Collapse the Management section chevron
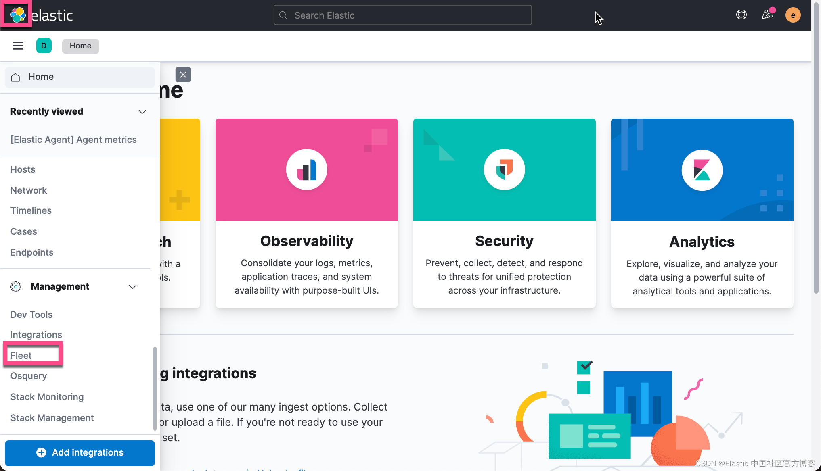The width and height of the screenshot is (821, 471). [132, 287]
